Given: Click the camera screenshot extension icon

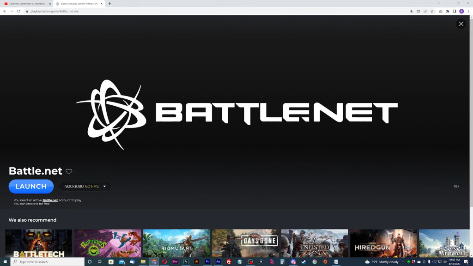Looking at the screenshot, I should [441, 11].
